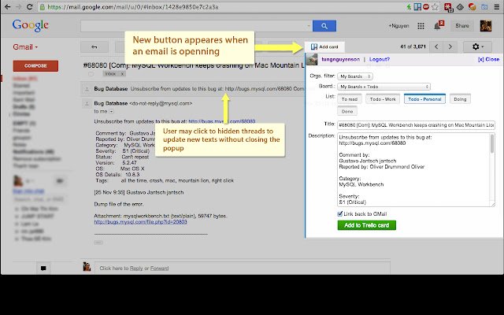This screenshot has width=504, height=315.
Task: Click Share button
Action: point(462,26)
